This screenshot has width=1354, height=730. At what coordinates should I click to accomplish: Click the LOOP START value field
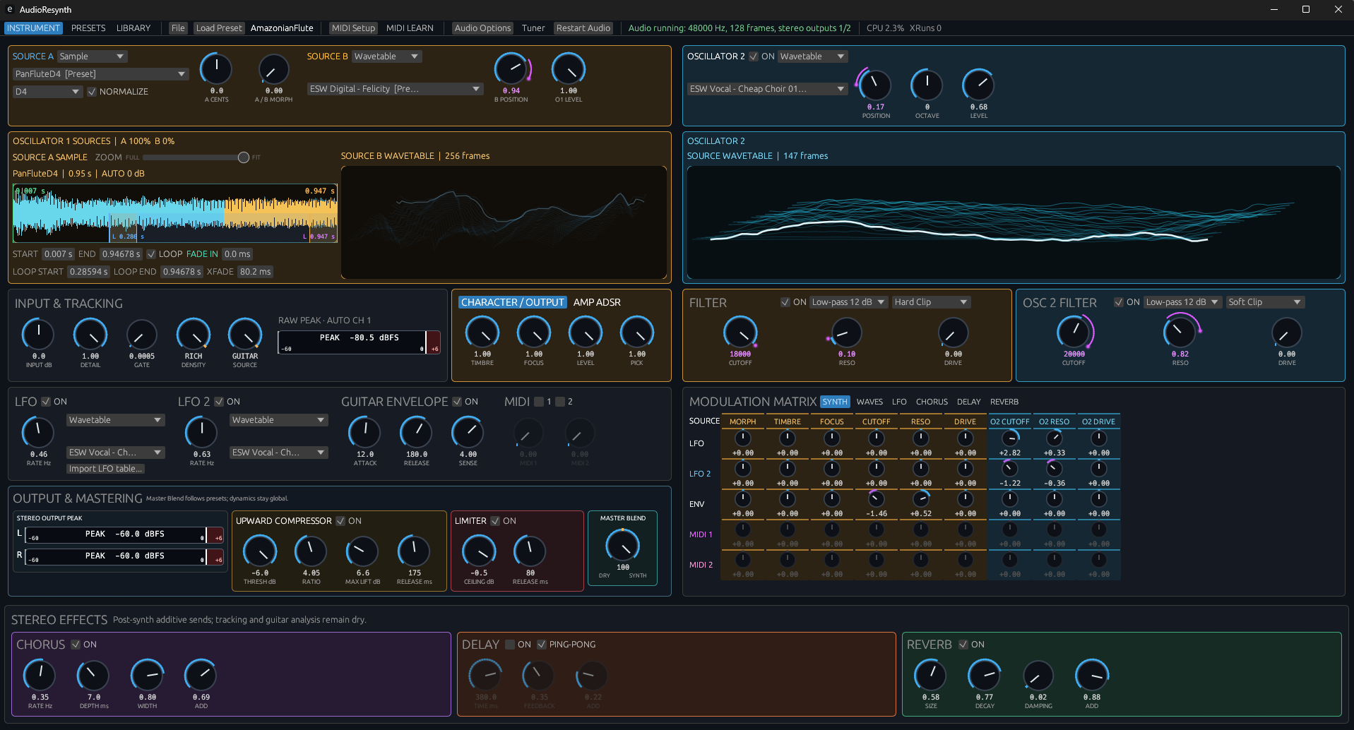click(89, 272)
